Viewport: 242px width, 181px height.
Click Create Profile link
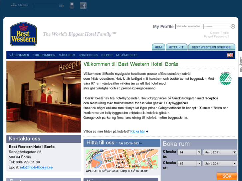[x=219, y=33]
